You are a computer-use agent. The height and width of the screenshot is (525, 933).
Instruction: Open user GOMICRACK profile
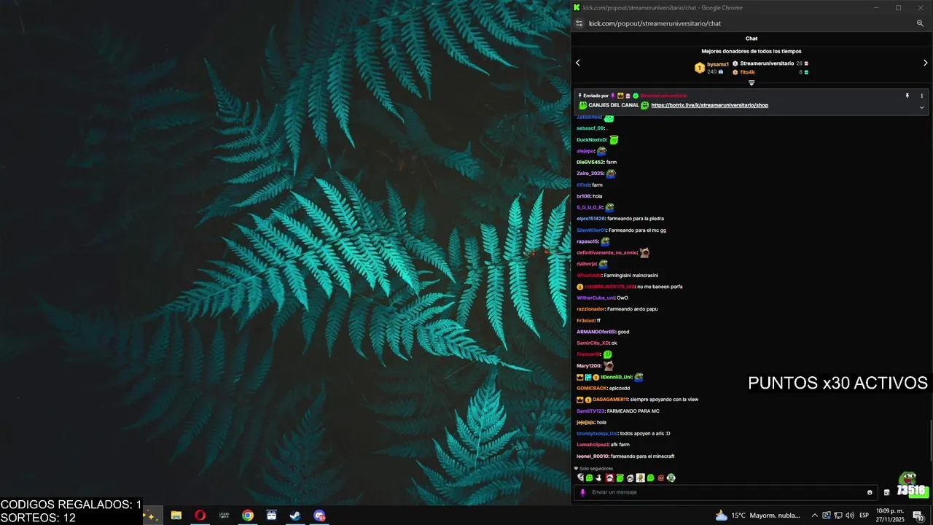[x=592, y=388]
